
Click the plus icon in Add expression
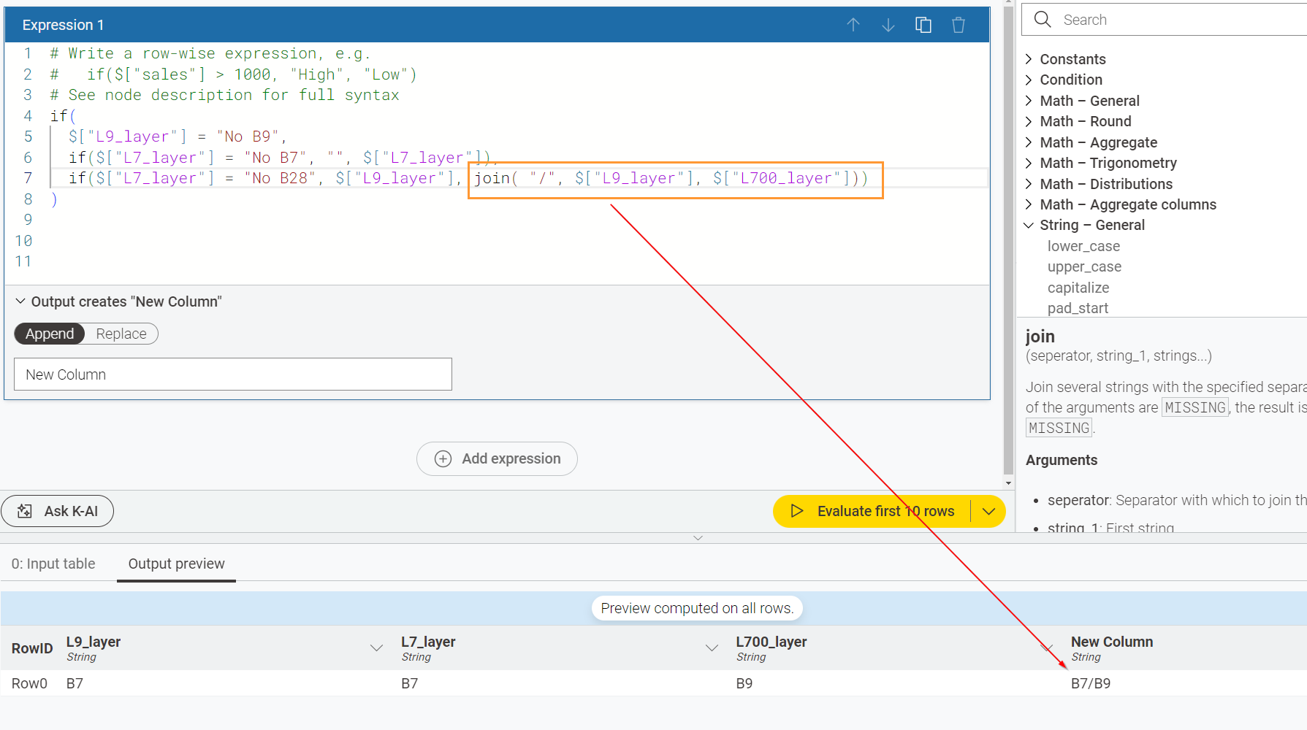[443, 458]
